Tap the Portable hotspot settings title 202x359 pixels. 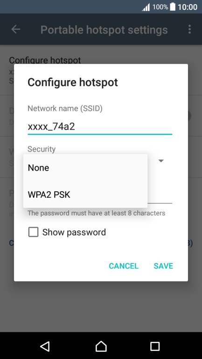(104, 30)
